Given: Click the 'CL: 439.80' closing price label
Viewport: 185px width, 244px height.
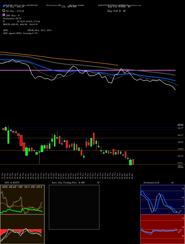Looking at the screenshot, I should [x=69, y=7].
